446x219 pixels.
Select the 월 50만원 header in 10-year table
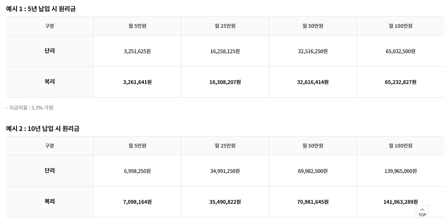click(x=313, y=146)
